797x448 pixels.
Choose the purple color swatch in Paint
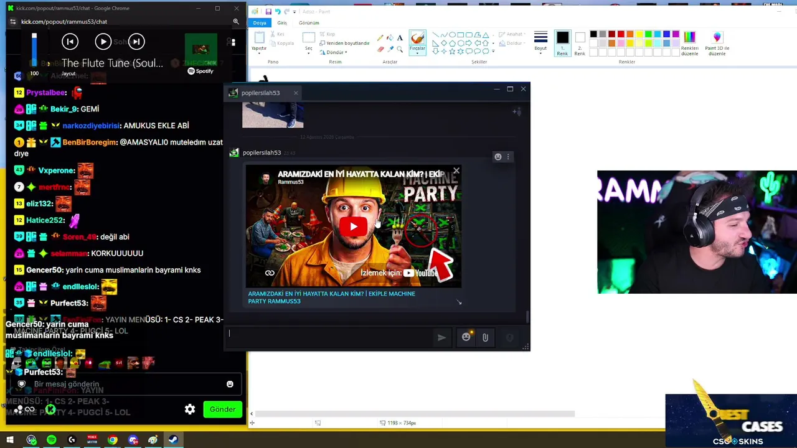pos(676,34)
